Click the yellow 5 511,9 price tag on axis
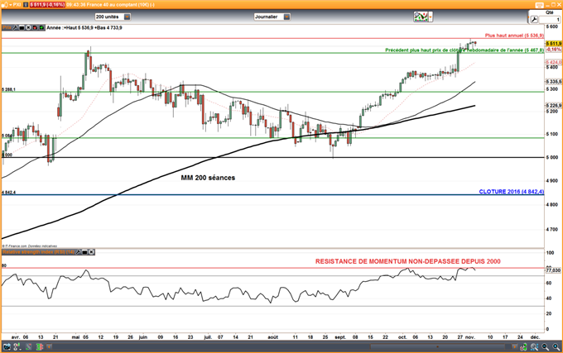The width and height of the screenshot is (563, 353). coord(554,43)
